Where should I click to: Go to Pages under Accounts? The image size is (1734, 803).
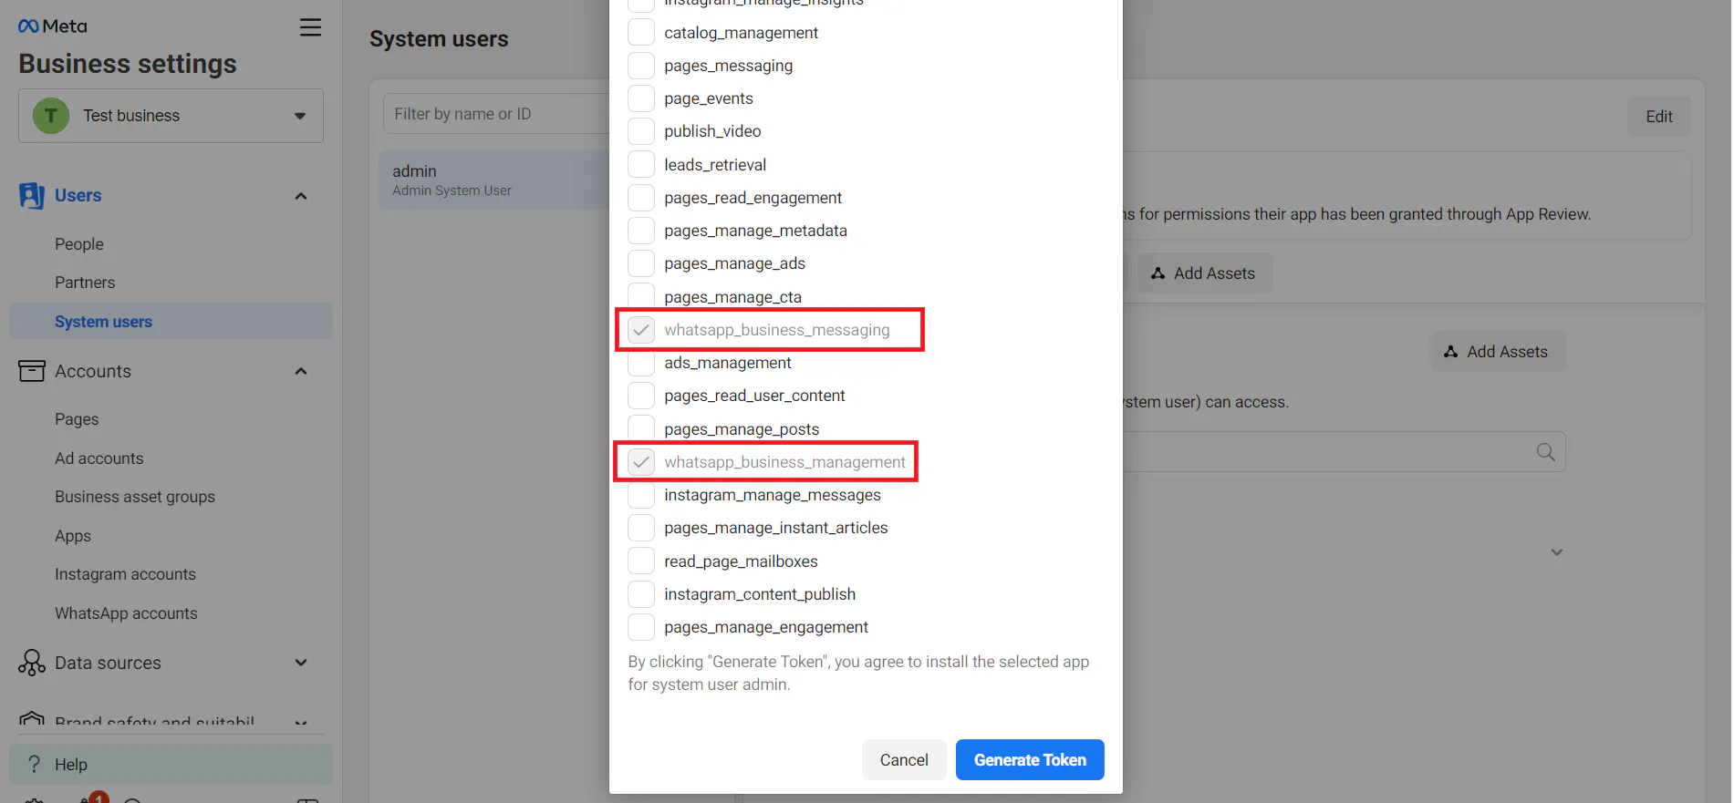click(x=77, y=419)
